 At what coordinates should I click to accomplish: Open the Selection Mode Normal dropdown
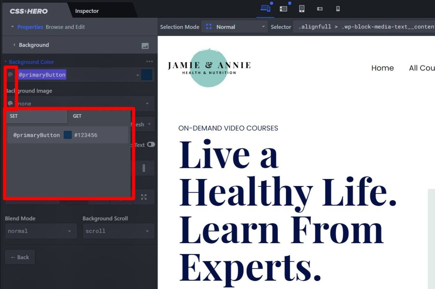[x=235, y=27]
